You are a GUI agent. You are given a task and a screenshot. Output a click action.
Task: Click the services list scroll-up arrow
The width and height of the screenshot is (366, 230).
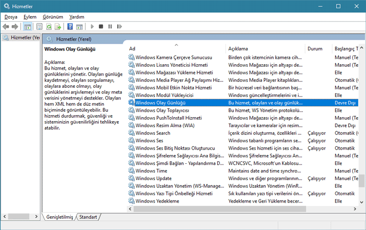point(362,48)
